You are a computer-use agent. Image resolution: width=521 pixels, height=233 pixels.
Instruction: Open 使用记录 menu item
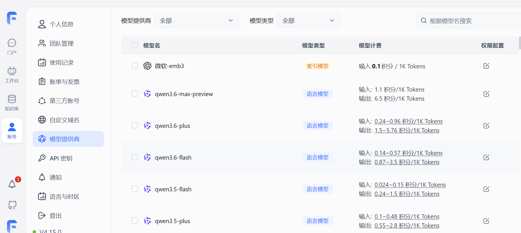coord(68,63)
